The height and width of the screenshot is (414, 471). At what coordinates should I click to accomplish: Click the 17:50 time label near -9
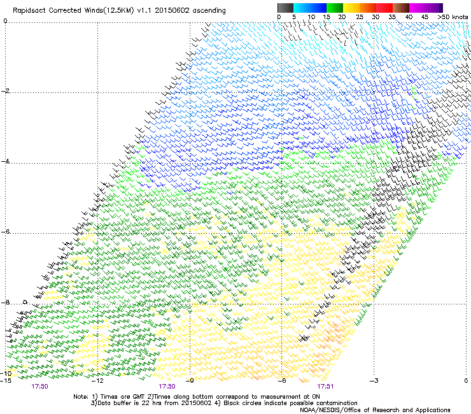pyautogui.click(x=167, y=387)
